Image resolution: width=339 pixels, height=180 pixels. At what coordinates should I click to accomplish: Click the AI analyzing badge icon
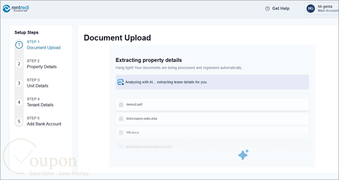120,82
